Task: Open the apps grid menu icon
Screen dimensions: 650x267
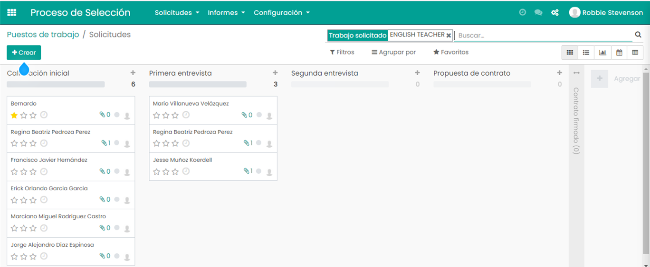Action: pos(11,13)
